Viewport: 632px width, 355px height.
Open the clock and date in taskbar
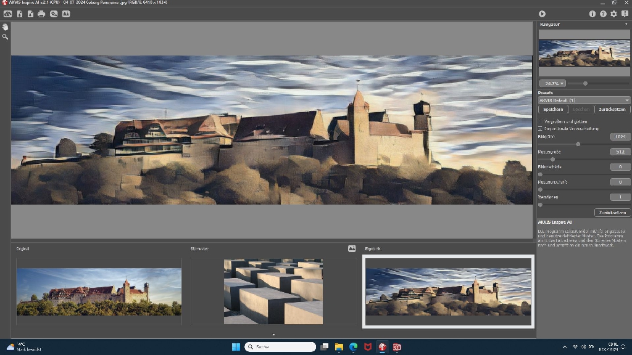[608, 347]
